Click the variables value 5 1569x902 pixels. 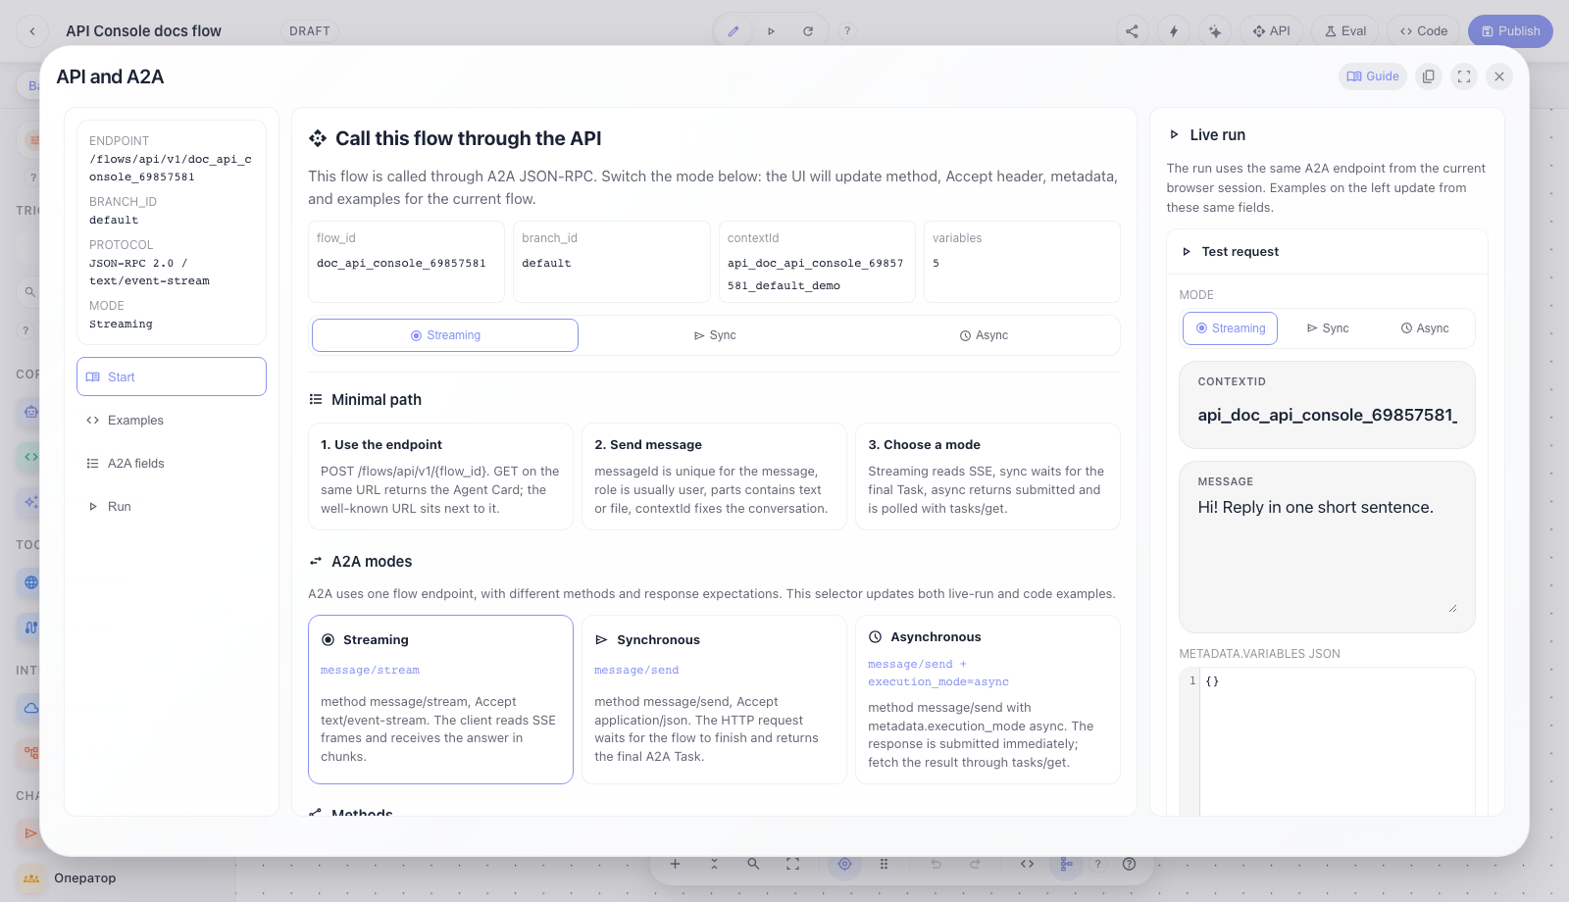click(x=936, y=264)
